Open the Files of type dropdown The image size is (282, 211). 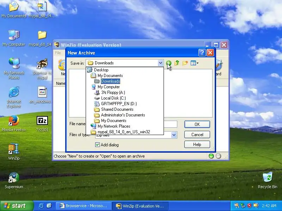[x=174, y=135]
